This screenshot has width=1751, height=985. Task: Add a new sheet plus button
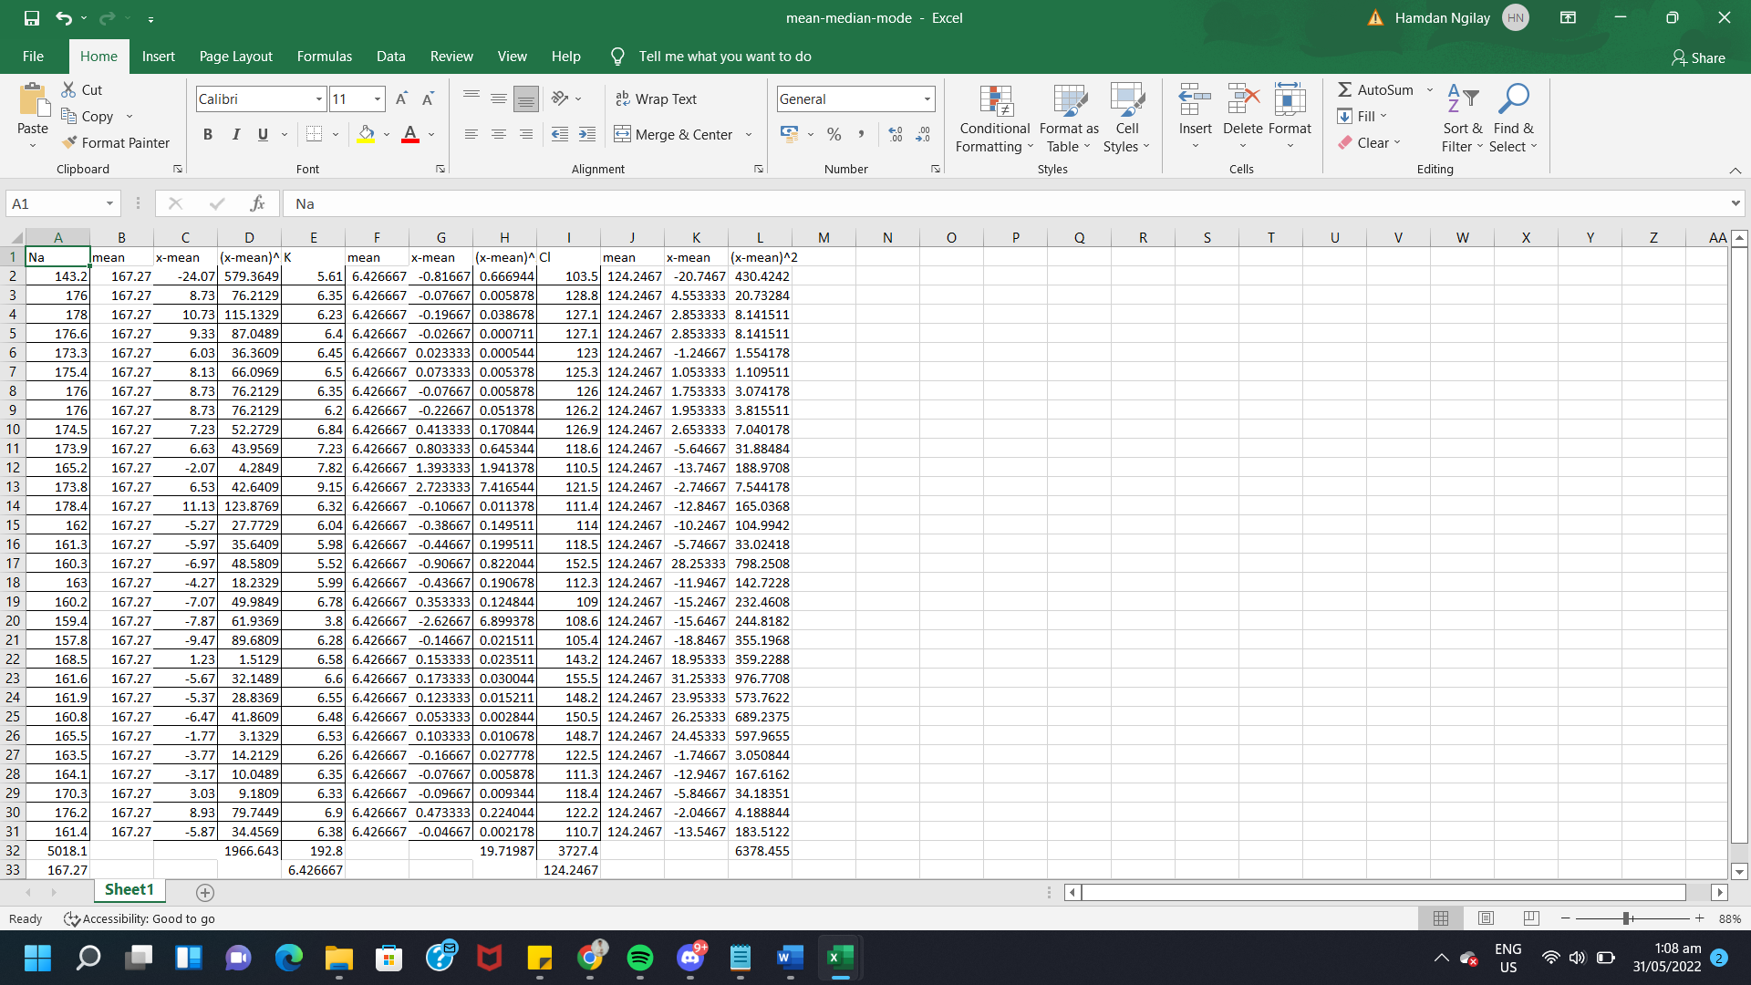click(205, 893)
